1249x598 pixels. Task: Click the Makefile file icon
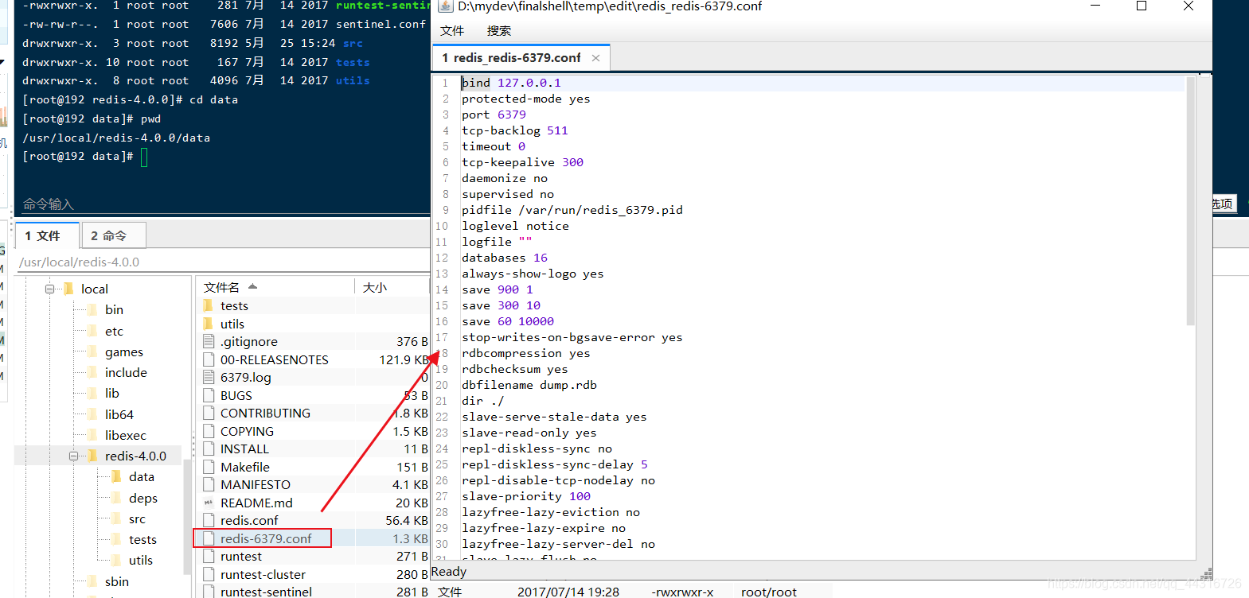click(209, 467)
